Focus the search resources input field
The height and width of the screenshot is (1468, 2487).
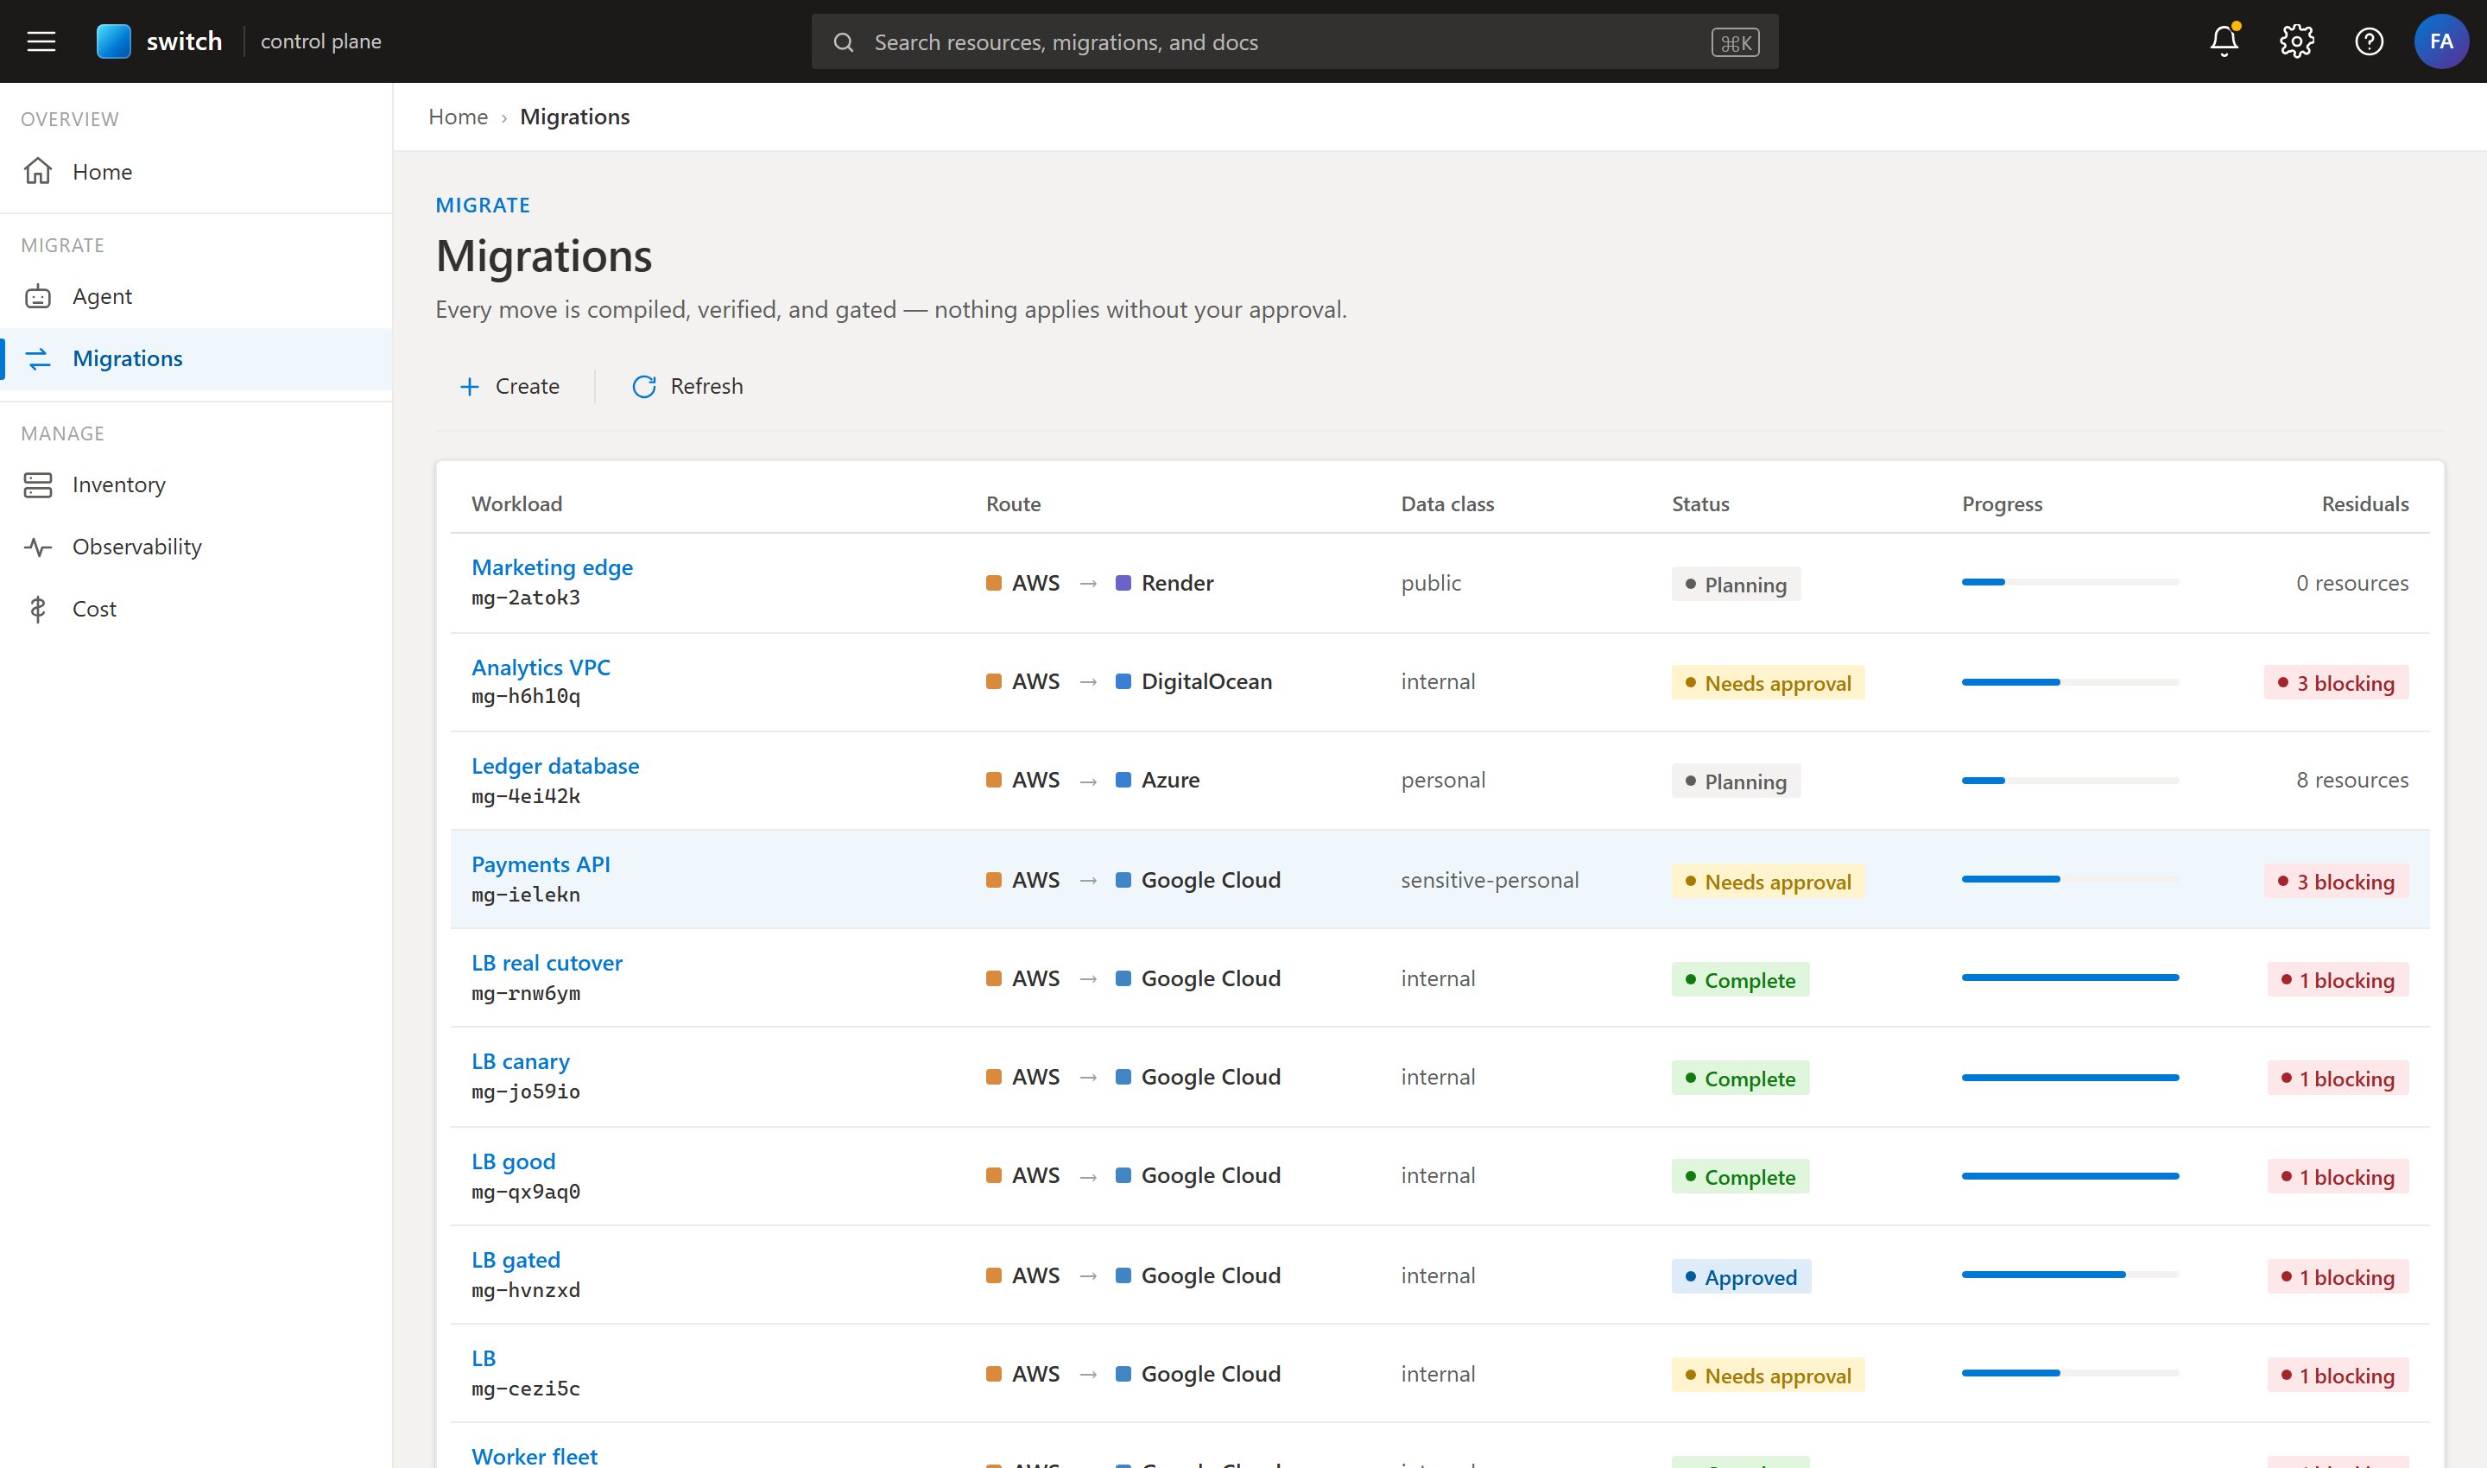coord(1294,41)
